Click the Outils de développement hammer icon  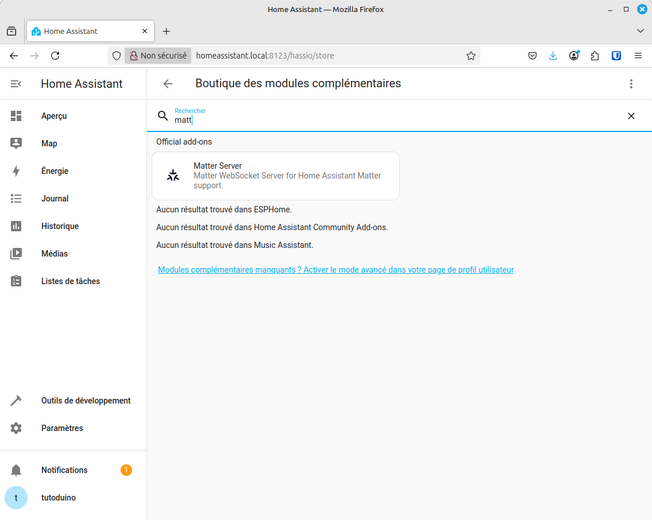[16, 401]
